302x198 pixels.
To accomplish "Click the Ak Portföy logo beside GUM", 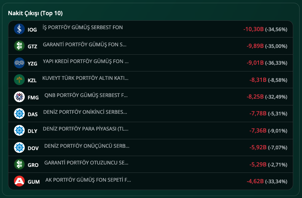I will 19,181.
